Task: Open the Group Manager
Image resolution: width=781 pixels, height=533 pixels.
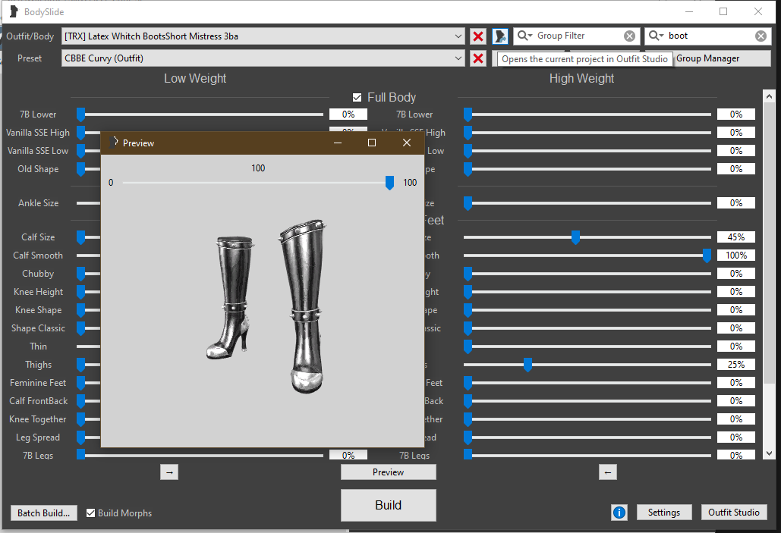Action: pyautogui.click(x=708, y=58)
